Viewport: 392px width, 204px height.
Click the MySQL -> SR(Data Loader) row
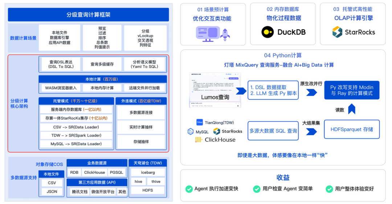point(76,144)
